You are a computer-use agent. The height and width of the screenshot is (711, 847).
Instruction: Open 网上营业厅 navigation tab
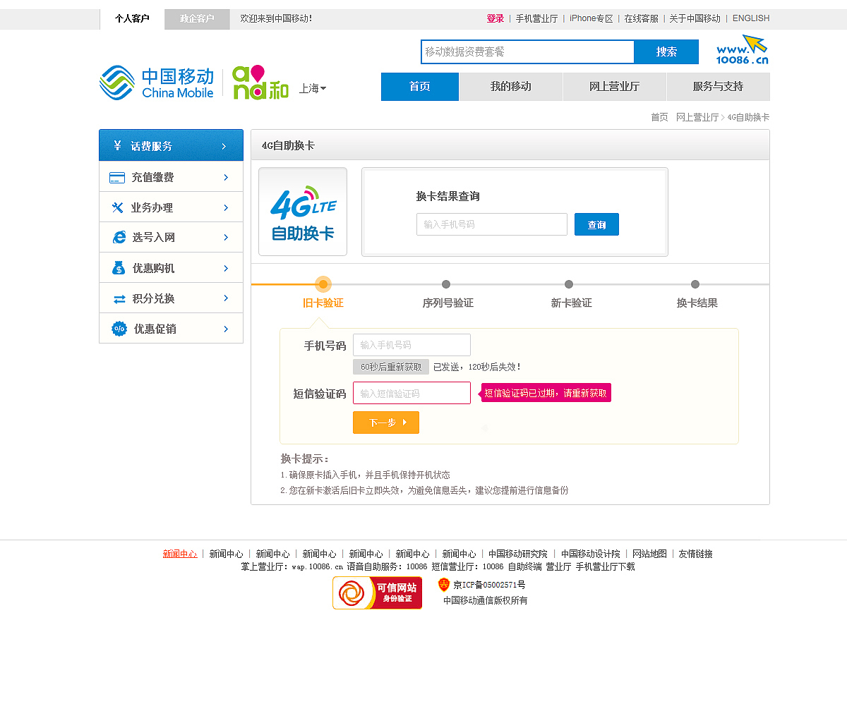pos(615,87)
